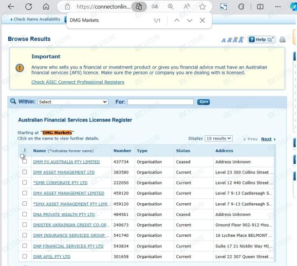Click the Prev results link
This screenshot has height=266, width=297.
(252, 139)
